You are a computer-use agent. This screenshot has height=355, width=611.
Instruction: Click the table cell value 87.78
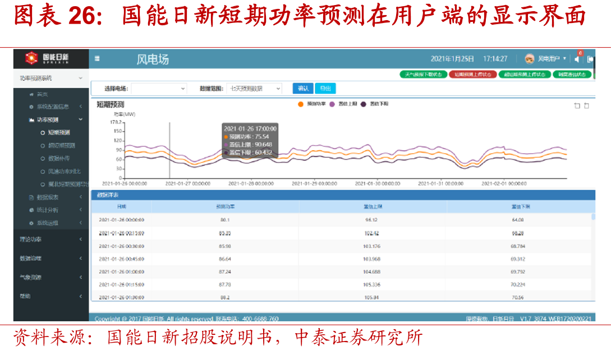225,285
